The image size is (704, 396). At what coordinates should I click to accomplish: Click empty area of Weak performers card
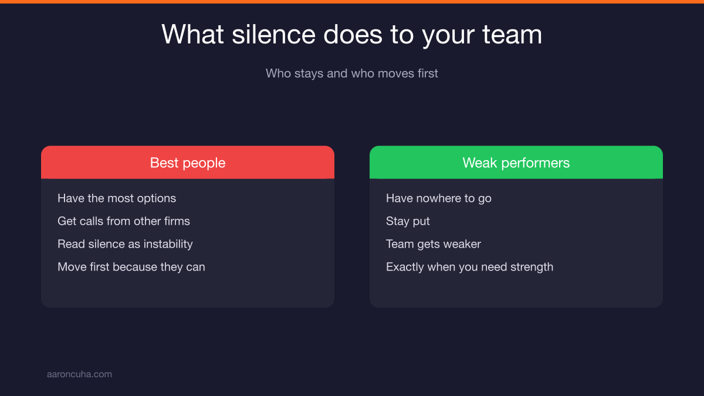pos(516,290)
